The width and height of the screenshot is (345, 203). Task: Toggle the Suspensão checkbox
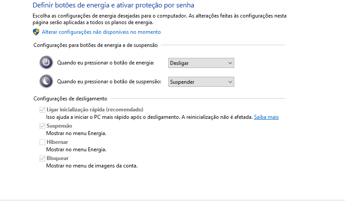[x=42, y=126]
